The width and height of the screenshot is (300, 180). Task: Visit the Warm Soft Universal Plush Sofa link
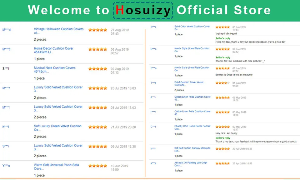point(56,167)
